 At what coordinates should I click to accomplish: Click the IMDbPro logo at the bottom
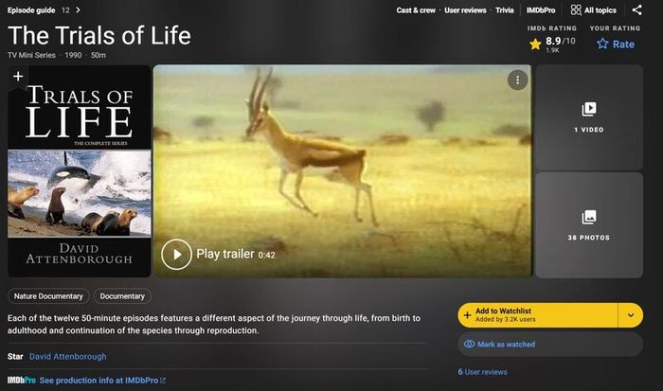point(21,380)
